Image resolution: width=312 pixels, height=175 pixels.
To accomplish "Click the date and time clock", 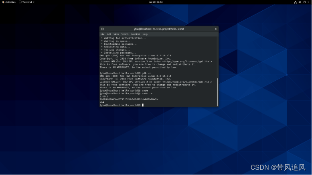I will pos(156,2).
